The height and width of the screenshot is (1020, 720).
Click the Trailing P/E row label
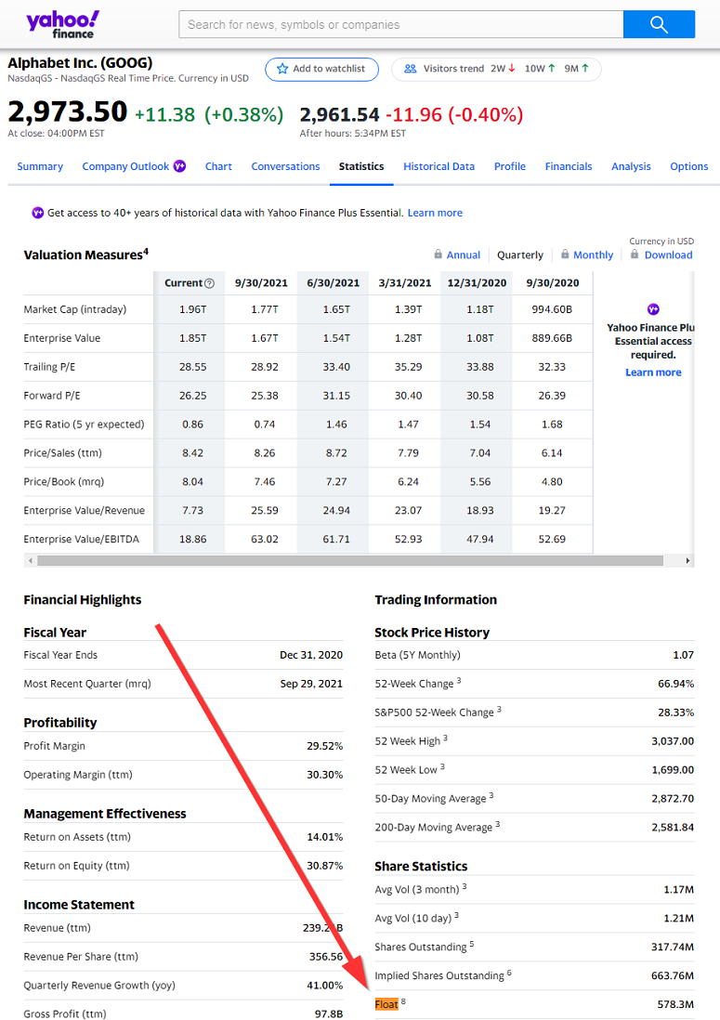49,367
